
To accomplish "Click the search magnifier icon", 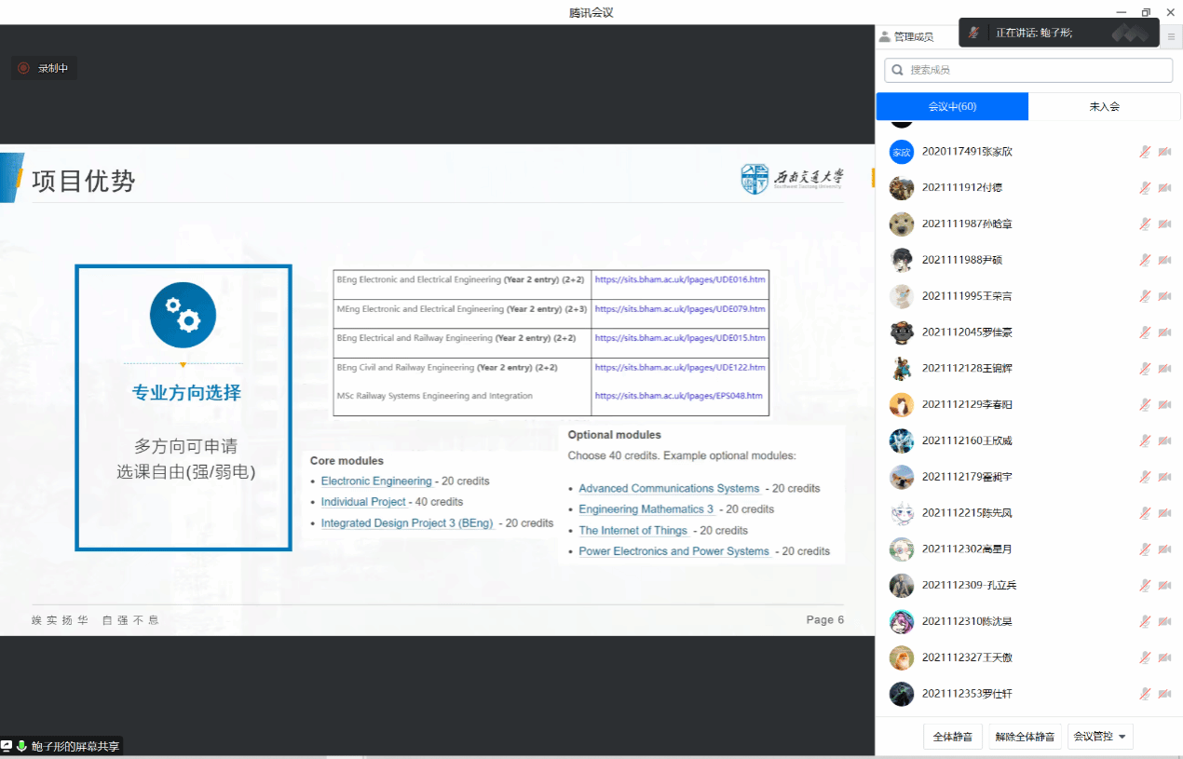I will pyautogui.click(x=898, y=70).
